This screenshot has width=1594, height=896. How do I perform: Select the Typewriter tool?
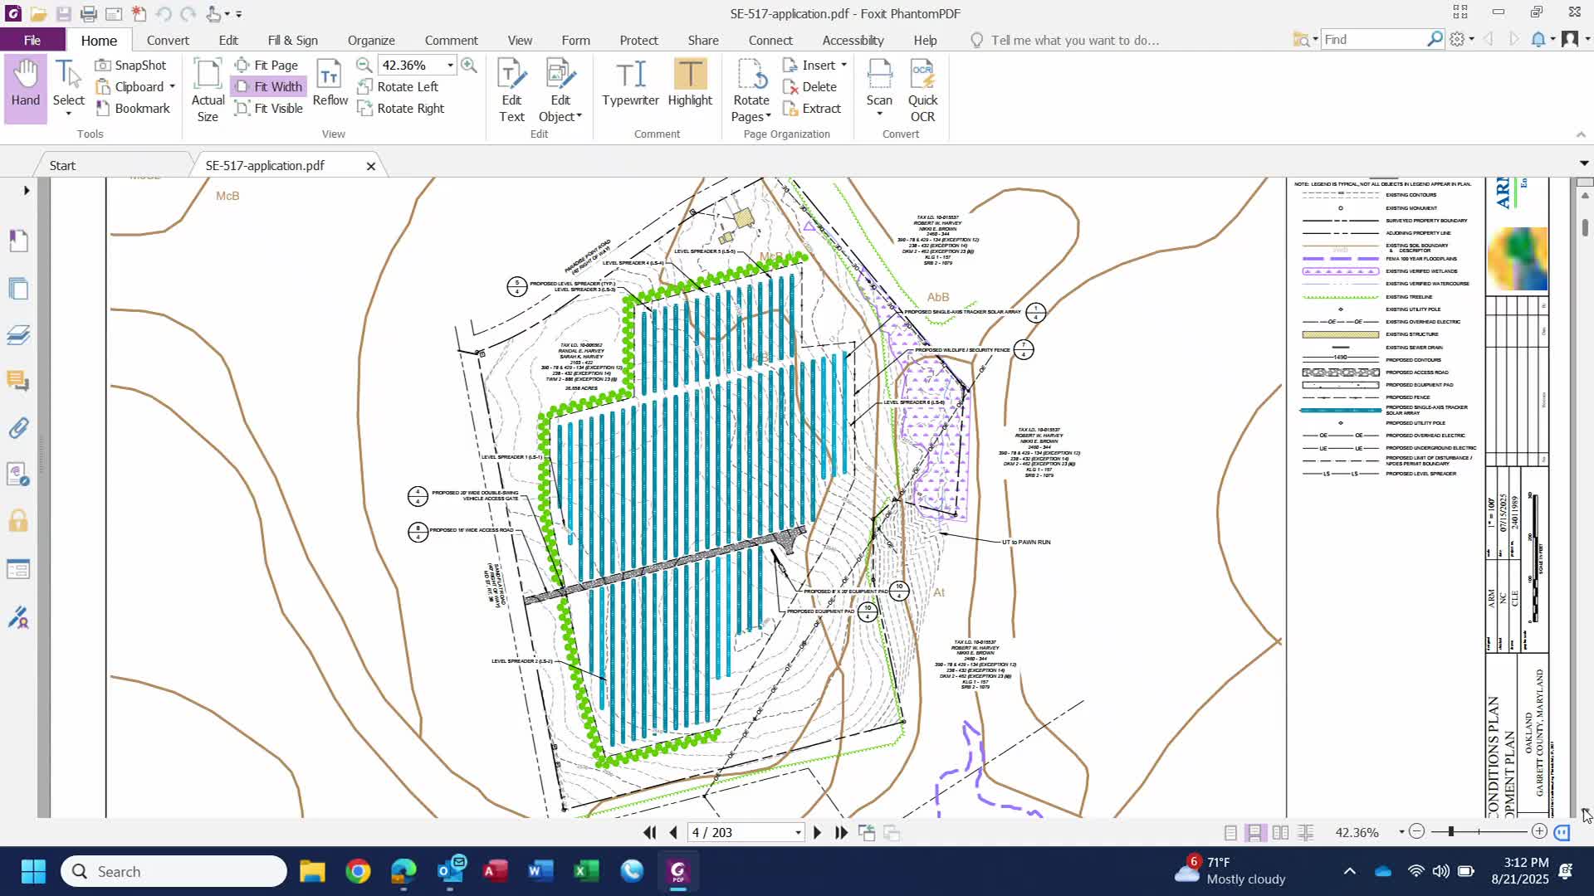tap(630, 83)
